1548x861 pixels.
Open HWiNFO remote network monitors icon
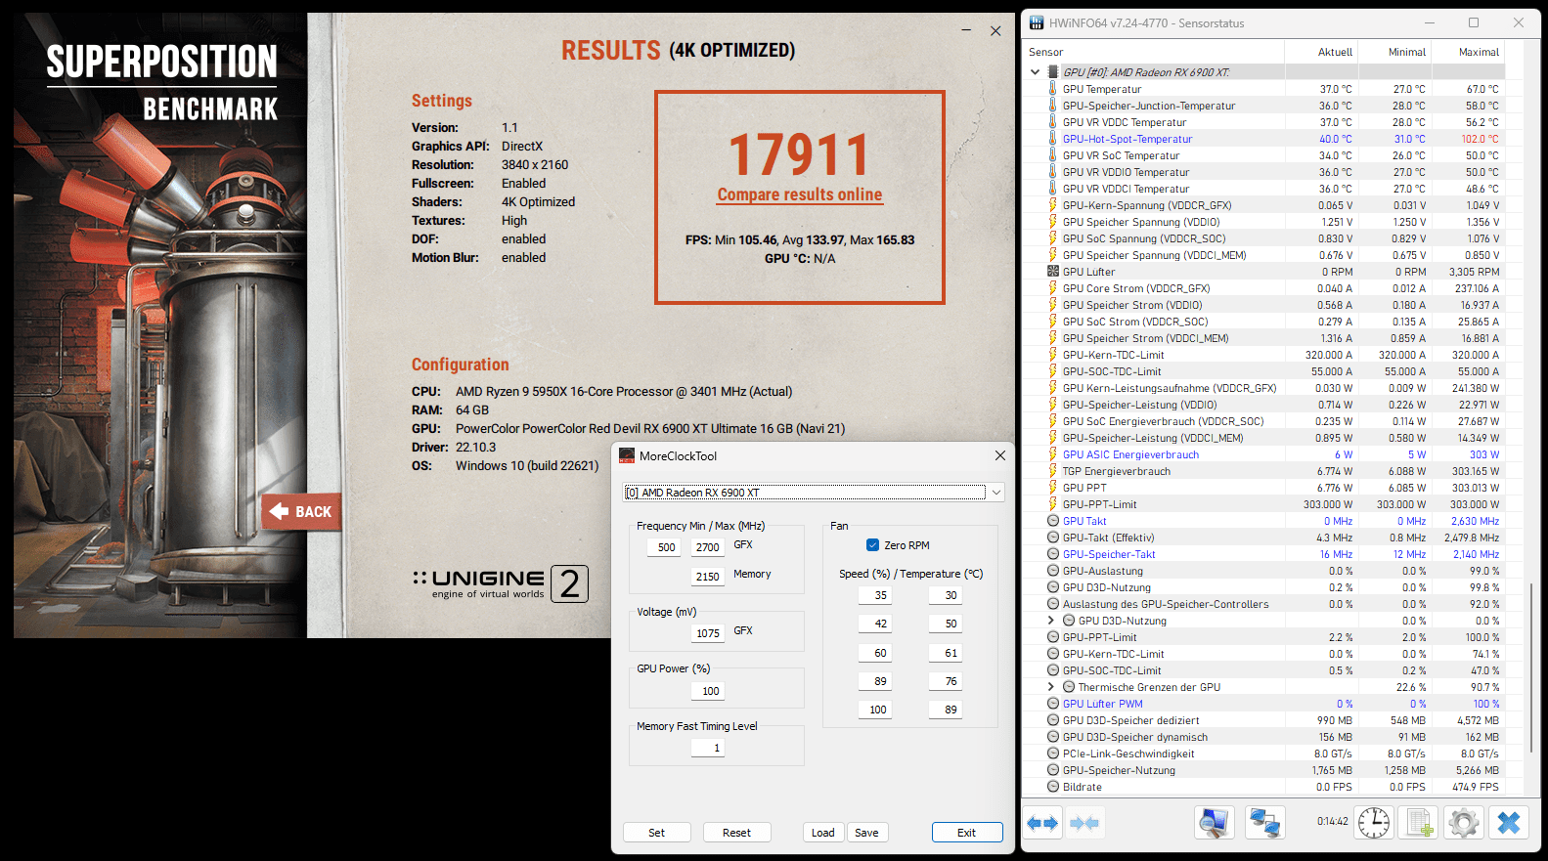1264,823
